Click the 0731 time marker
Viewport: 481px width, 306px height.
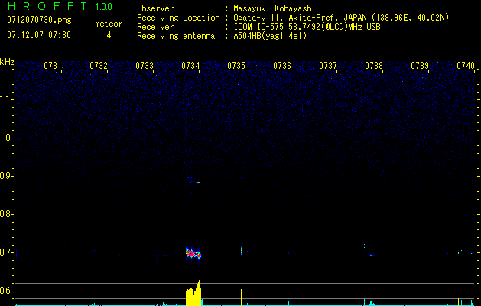point(53,66)
